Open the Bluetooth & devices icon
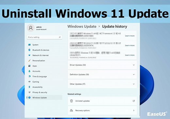The width and height of the screenshot is (170, 119). tap(29, 50)
